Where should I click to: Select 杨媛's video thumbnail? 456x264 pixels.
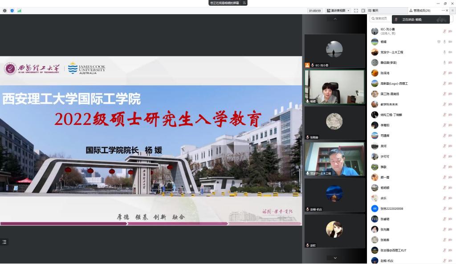click(334, 86)
